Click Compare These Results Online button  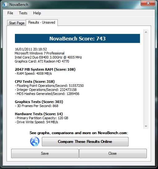tap(85, 142)
